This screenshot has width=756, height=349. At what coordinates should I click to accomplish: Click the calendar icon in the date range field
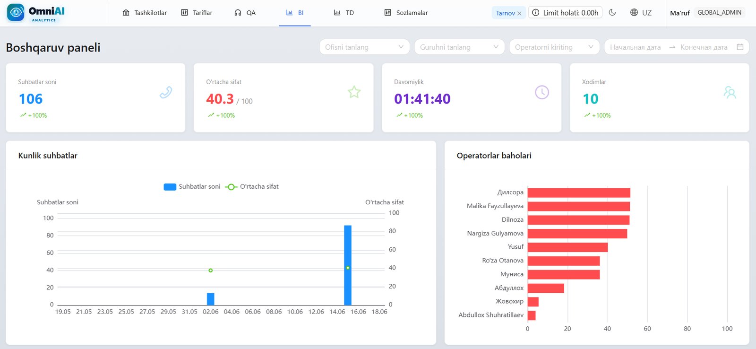[740, 47]
